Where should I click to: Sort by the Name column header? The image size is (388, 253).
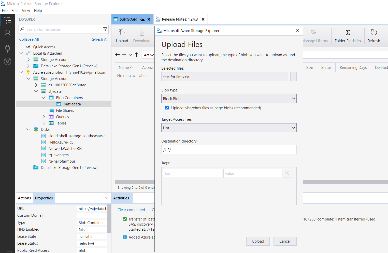coord(126,67)
